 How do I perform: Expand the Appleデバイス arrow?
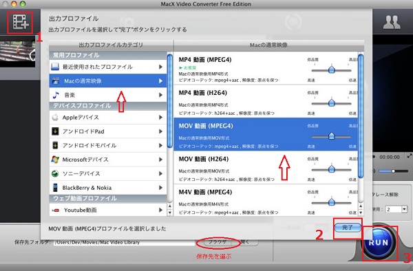point(160,118)
